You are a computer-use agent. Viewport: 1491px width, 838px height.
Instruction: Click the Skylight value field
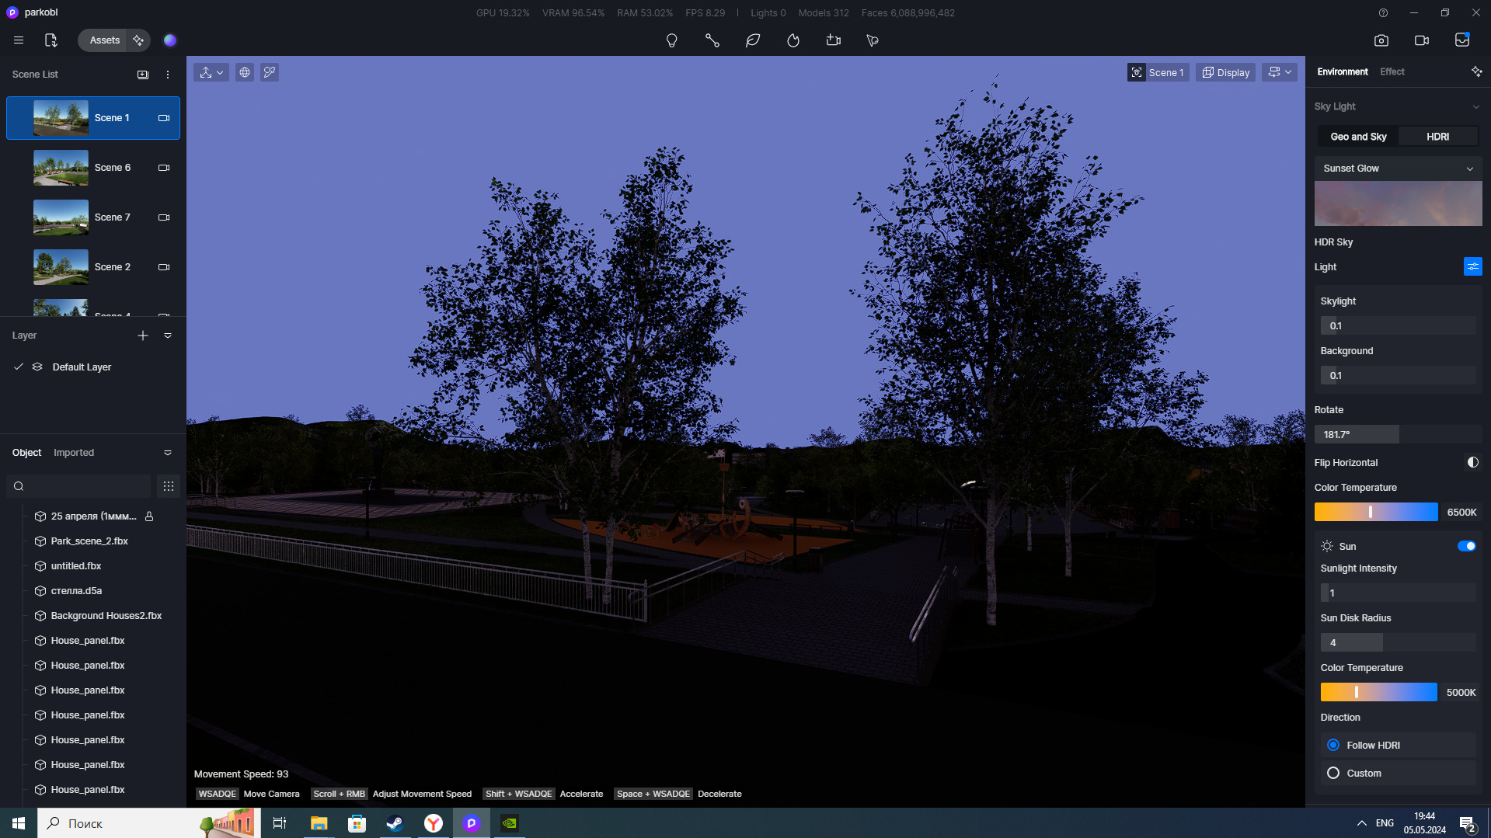tap(1398, 326)
